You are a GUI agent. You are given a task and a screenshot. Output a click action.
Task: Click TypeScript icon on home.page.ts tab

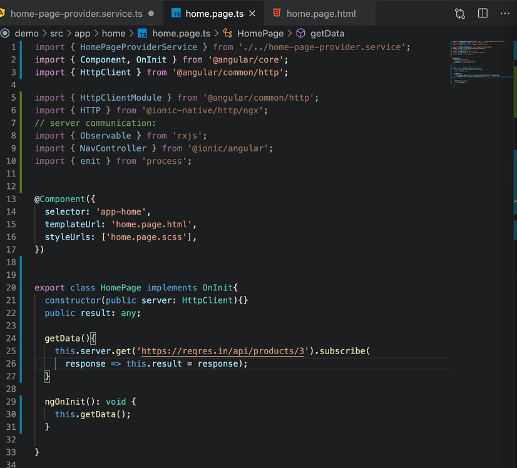pos(177,14)
